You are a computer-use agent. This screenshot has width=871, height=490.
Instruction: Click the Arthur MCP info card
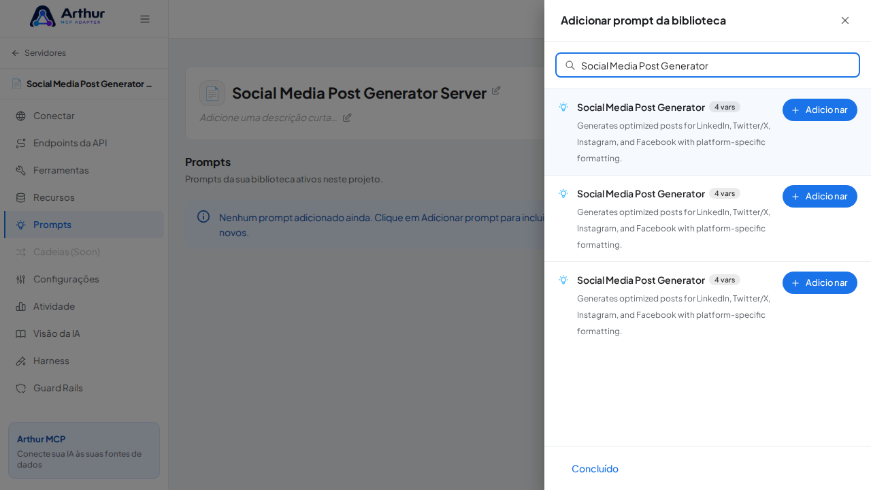(x=84, y=451)
